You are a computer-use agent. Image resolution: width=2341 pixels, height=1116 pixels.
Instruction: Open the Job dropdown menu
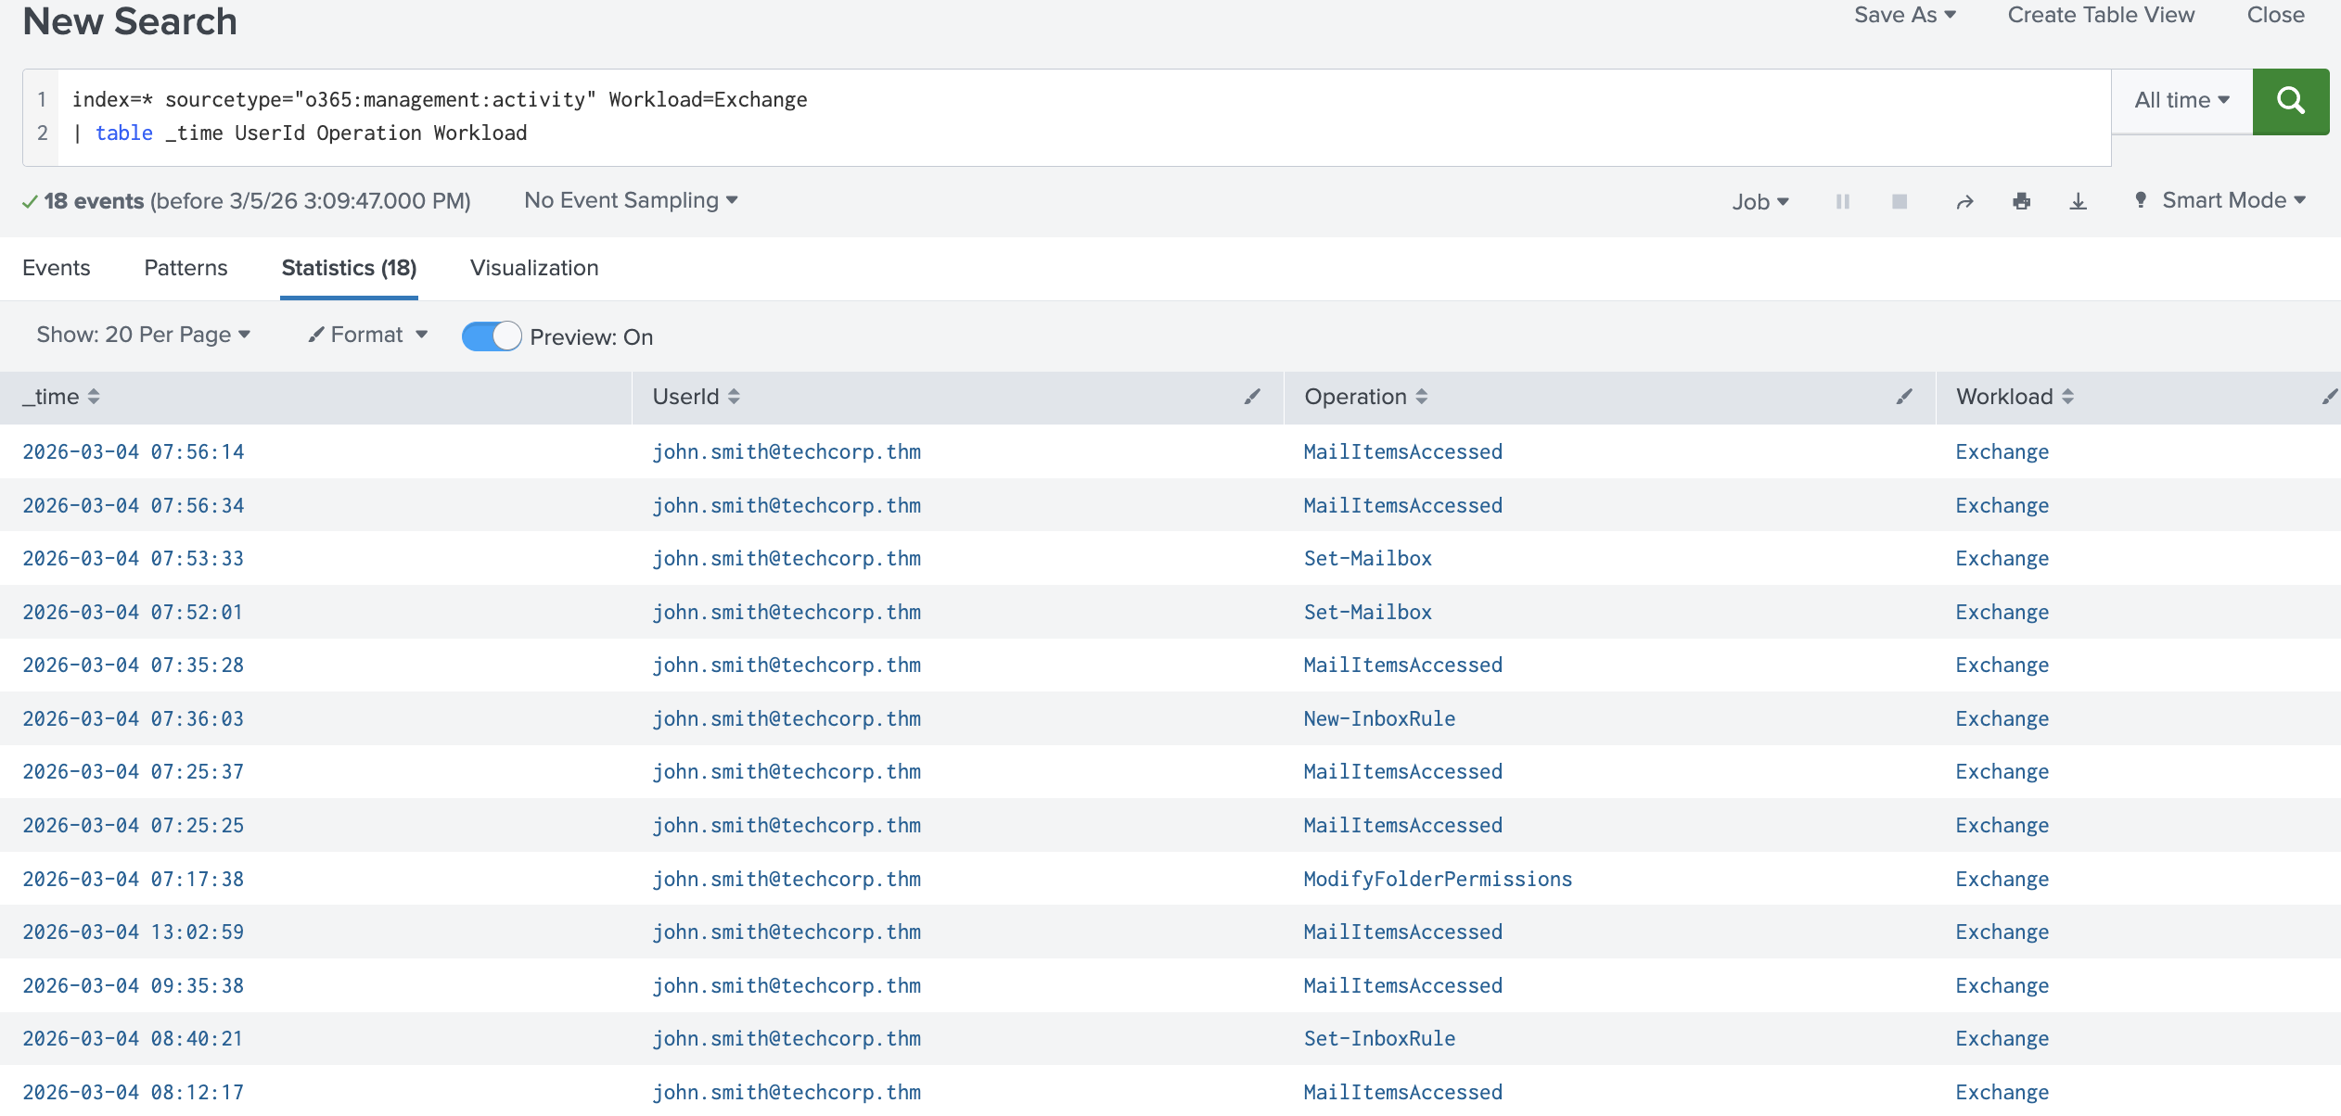pos(1759,201)
